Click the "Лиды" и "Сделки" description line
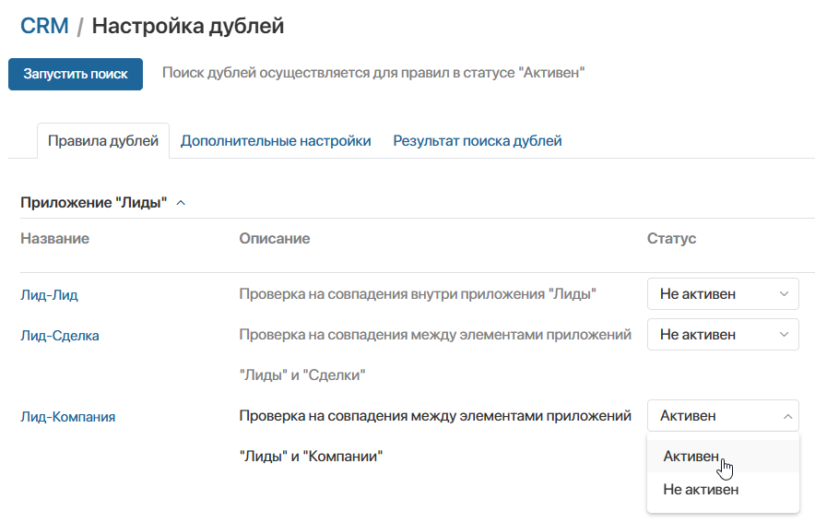Viewport: 815px width, 523px height. (x=302, y=375)
